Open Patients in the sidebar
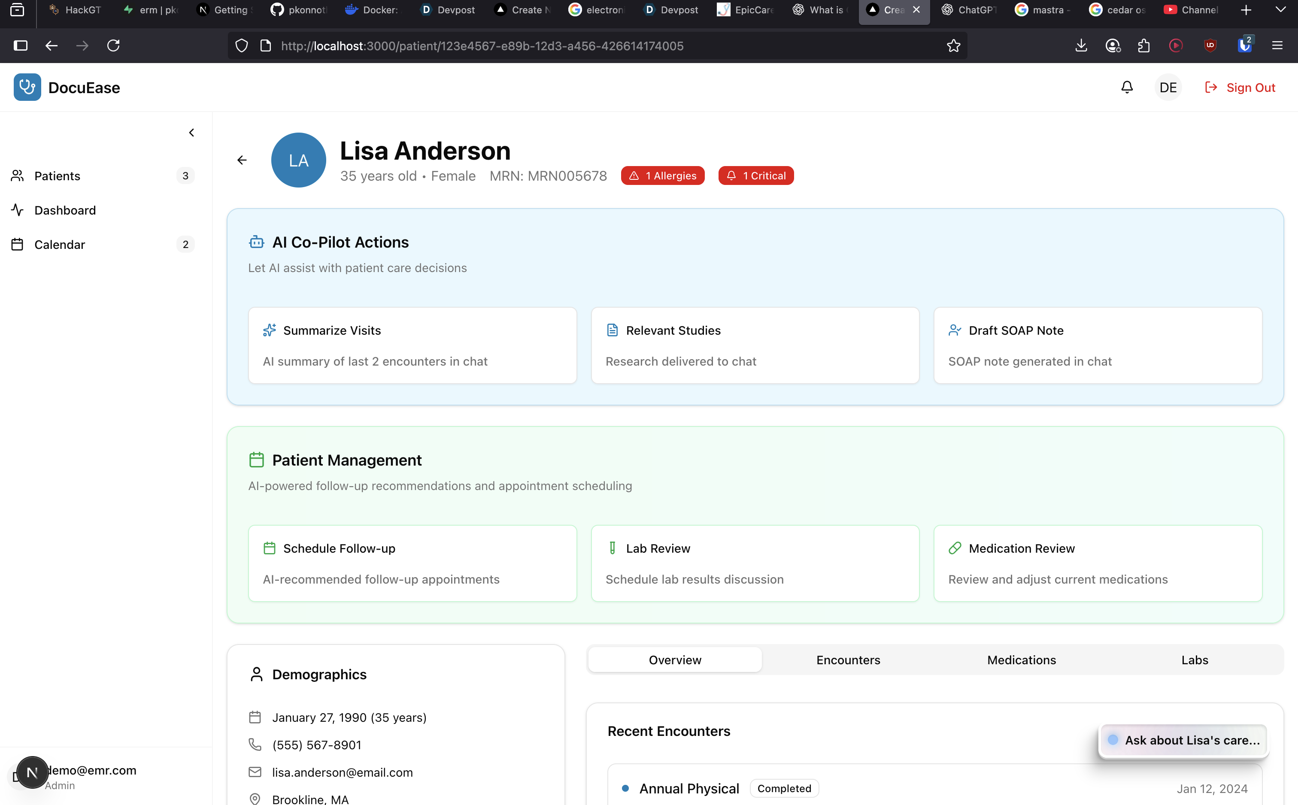Viewport: 1298px width, 805px height. tap(58, 176)
